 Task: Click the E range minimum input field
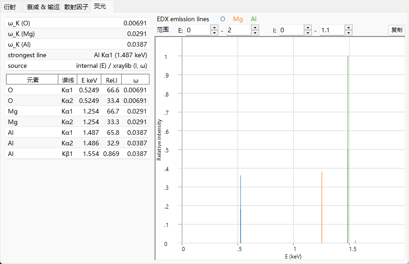pyautogui.click(x=198, y=30)
